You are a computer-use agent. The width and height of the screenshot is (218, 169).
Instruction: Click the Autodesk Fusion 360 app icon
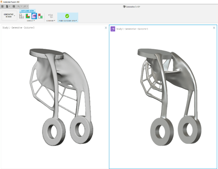tap(2, 2)
